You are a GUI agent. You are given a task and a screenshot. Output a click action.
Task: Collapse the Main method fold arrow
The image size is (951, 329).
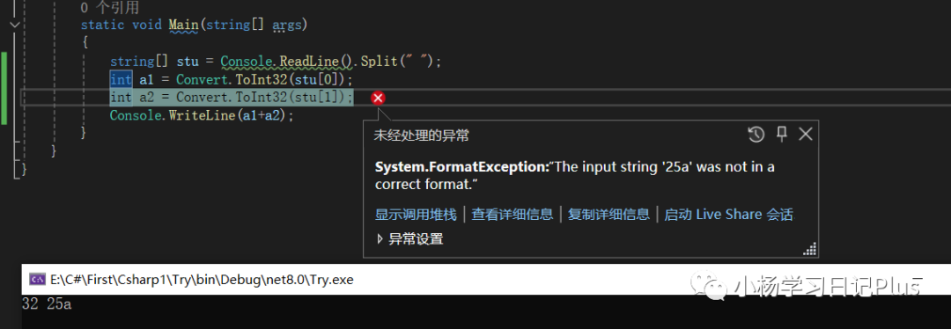15,25
